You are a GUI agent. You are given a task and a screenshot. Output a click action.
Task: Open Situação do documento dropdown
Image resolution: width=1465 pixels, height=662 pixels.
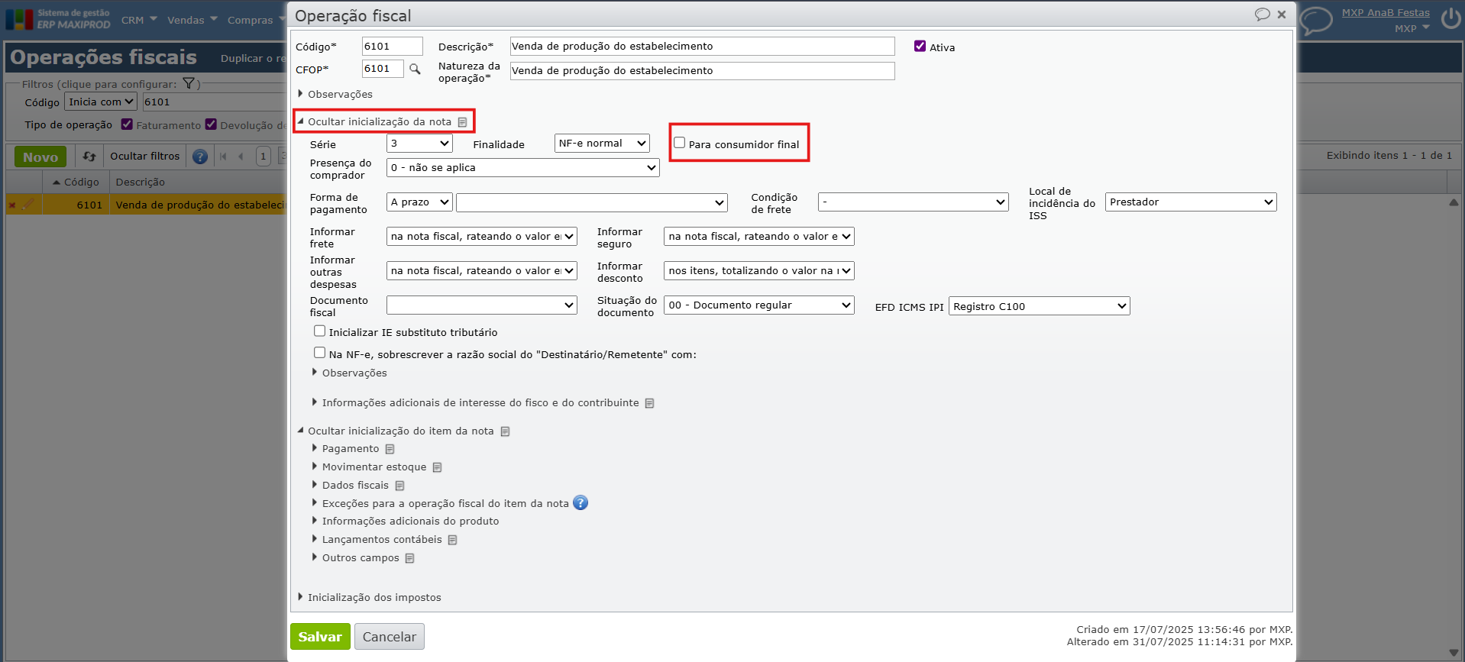[x=758, y=305]
